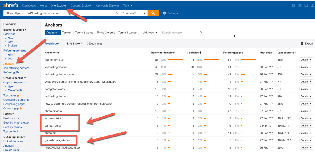Image resolution: width=315 pixels, height=152 pixels.
Task: Click the "380 phrases" count text
Action: pos(94,43)
